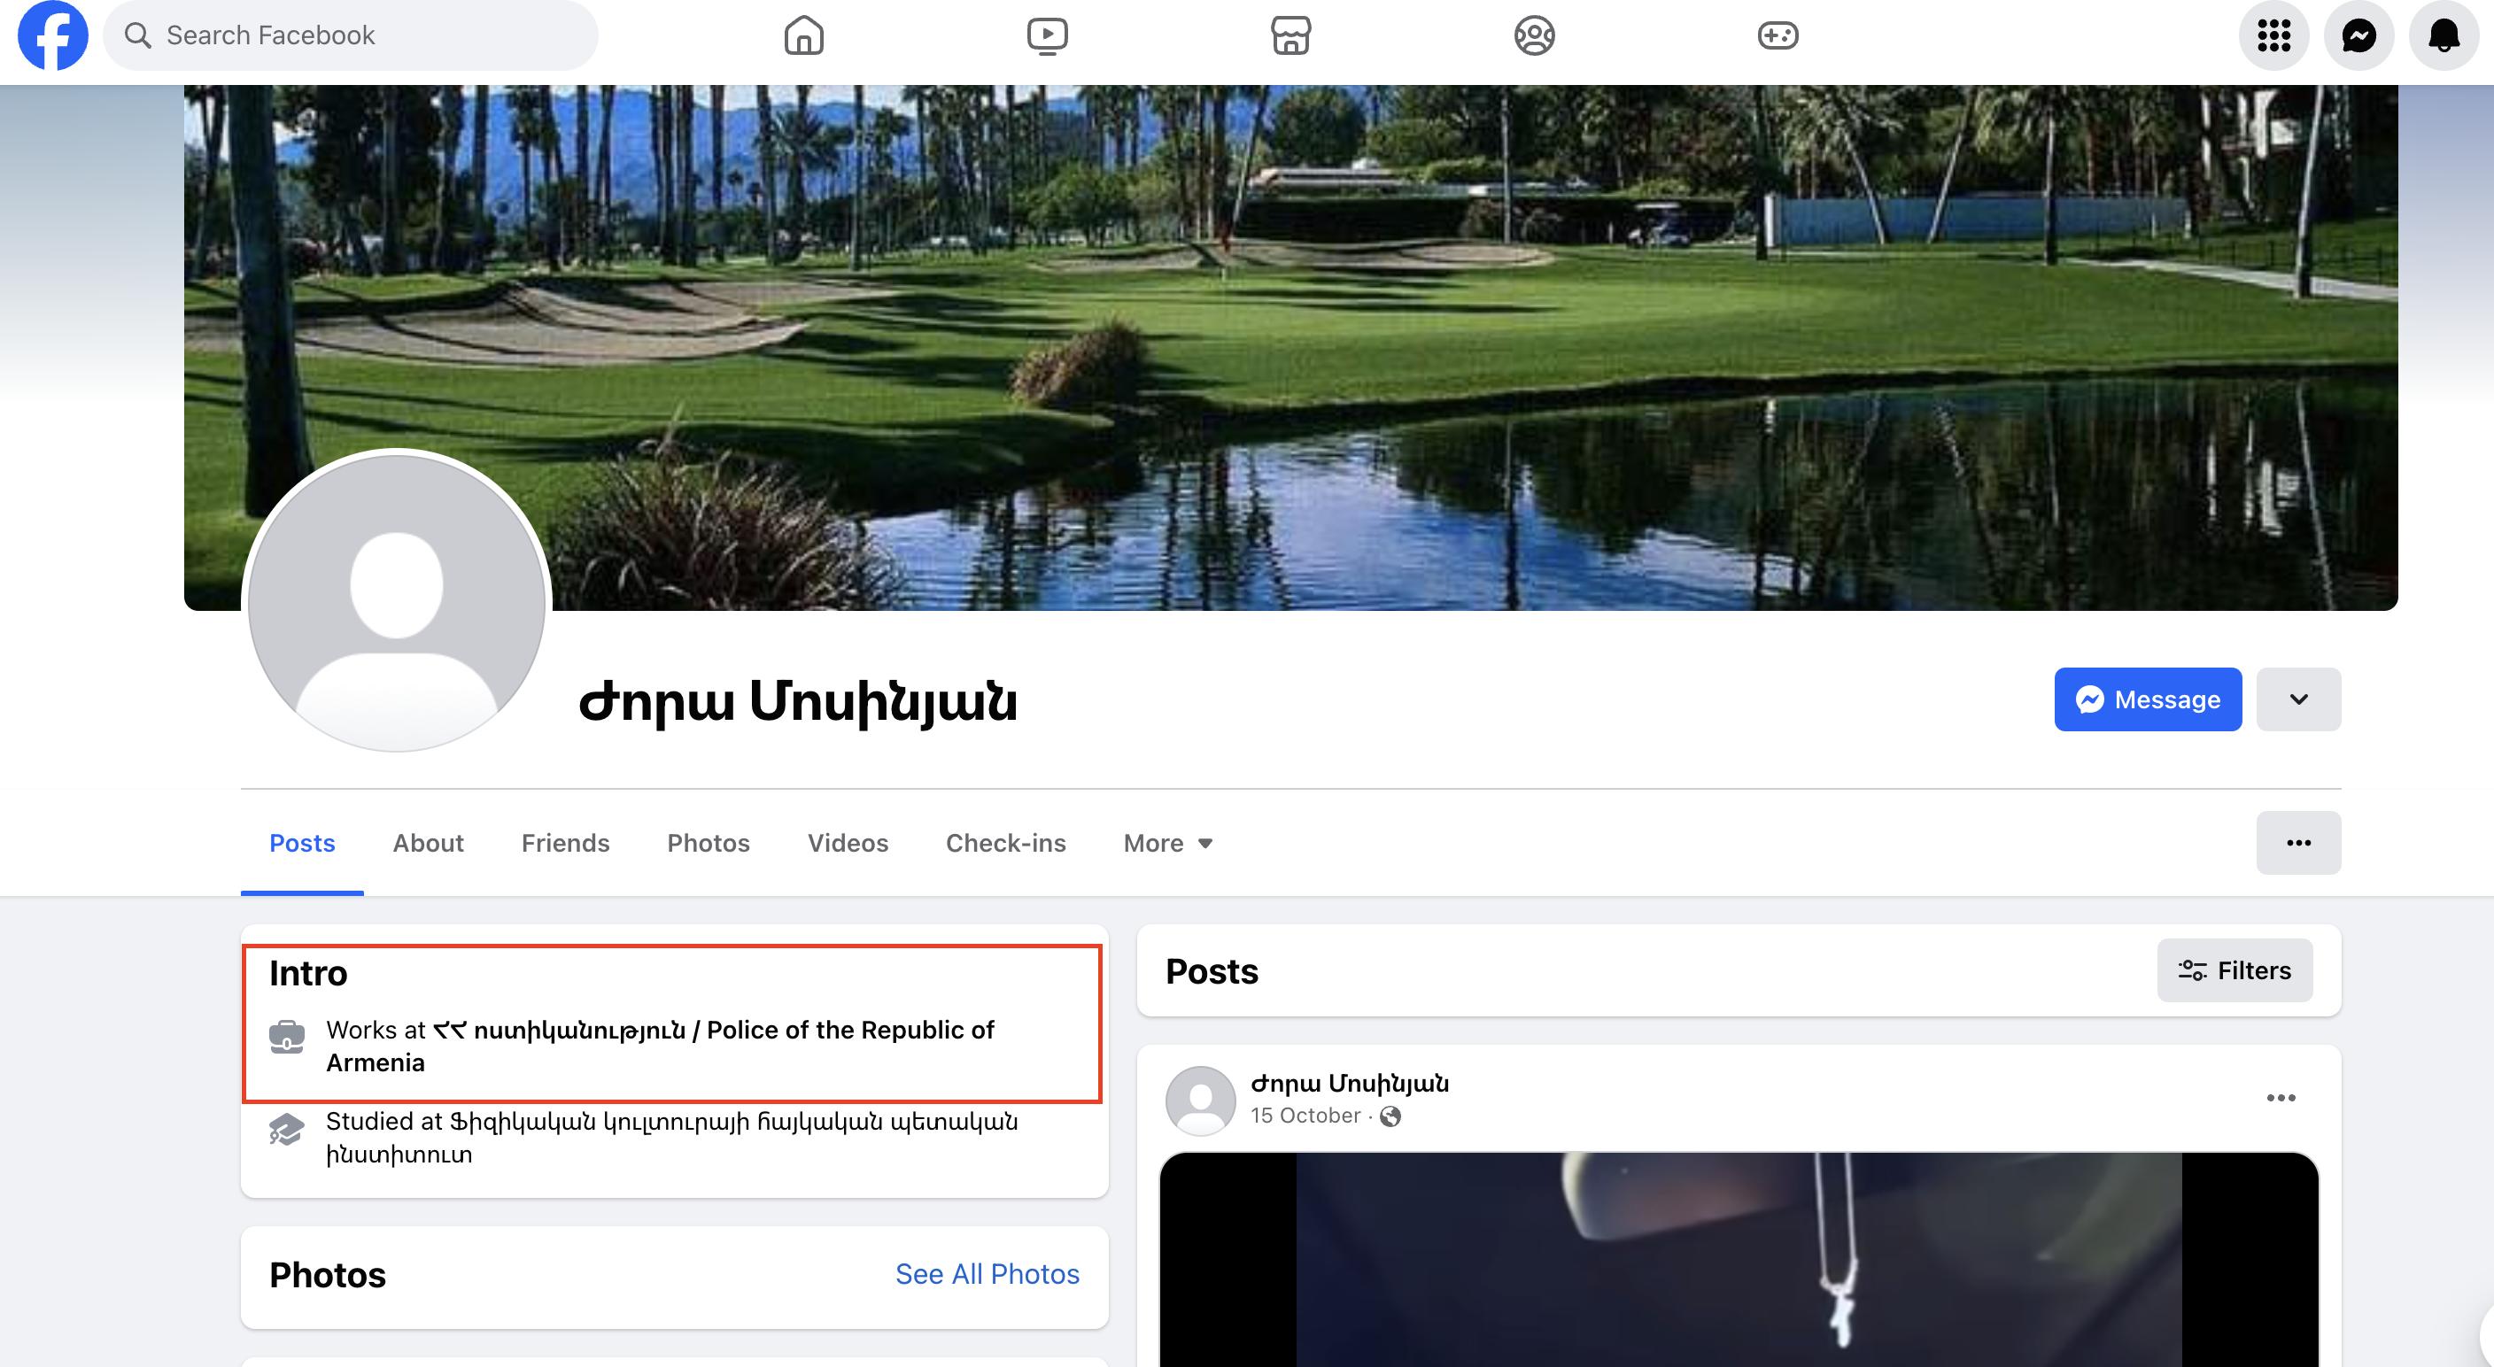Viewport: 2494px width, 1367px height.
Task: Click See All Photos link
Action: [x=987, y=1274]
